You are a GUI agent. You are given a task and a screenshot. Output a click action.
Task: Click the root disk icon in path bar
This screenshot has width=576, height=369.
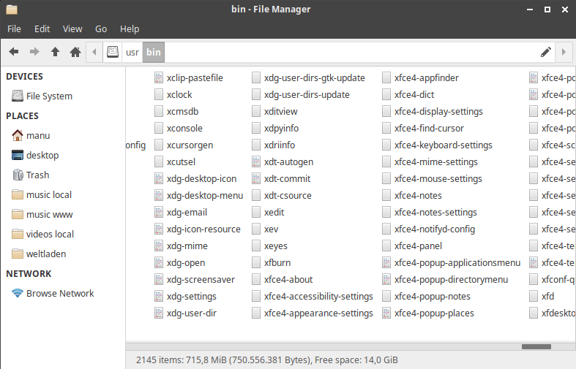[113, 52]
